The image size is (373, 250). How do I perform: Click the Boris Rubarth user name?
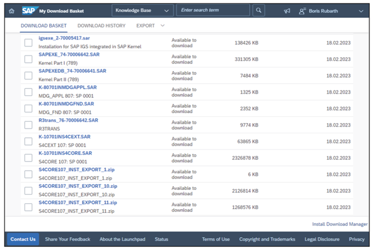(x=323, y=11)
